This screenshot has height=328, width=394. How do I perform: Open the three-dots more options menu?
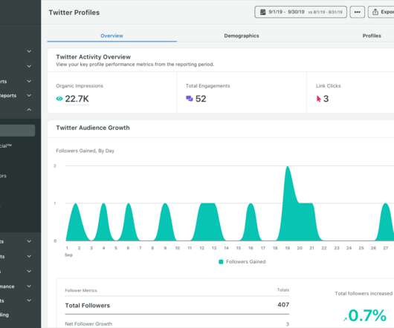click(358, 12)
